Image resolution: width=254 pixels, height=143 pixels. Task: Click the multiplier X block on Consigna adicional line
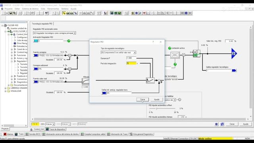click(x=70, y=69)
